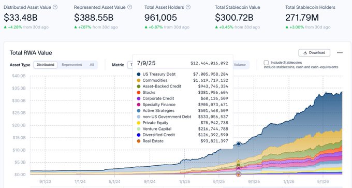Click the Venture Capital color dot

[139, 129]
